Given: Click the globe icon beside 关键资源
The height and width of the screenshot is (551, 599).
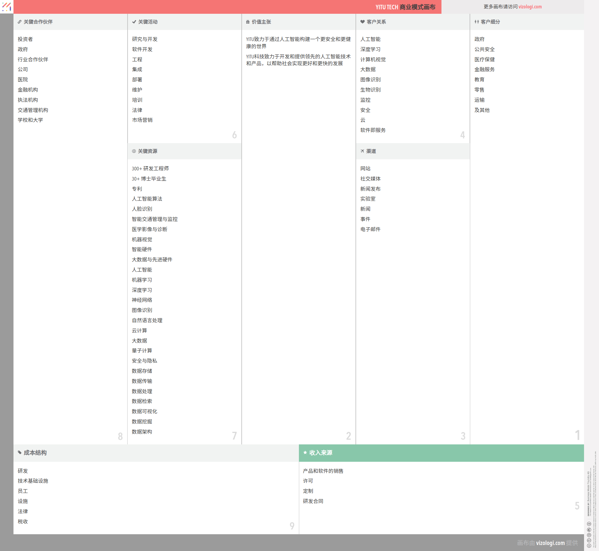Looking at the screenshot, I should pos(134,151).
